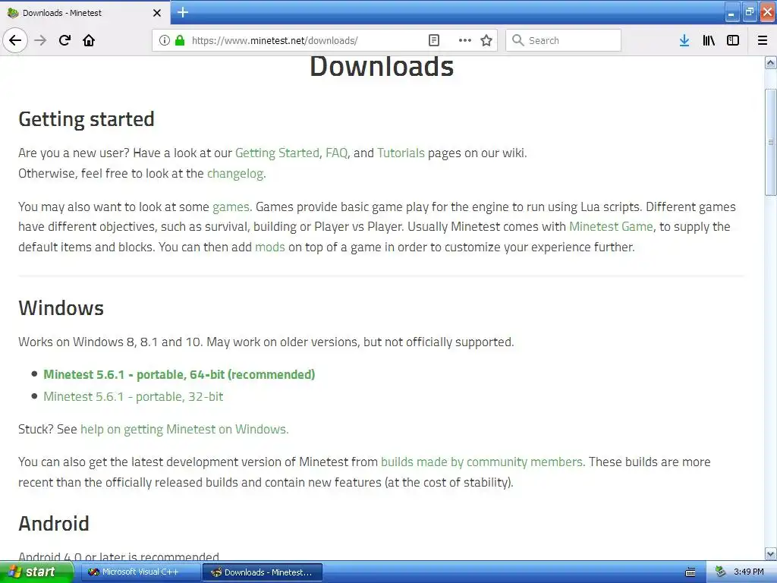Restore down the Firefox window
The image size is (777, 583).
750,12
